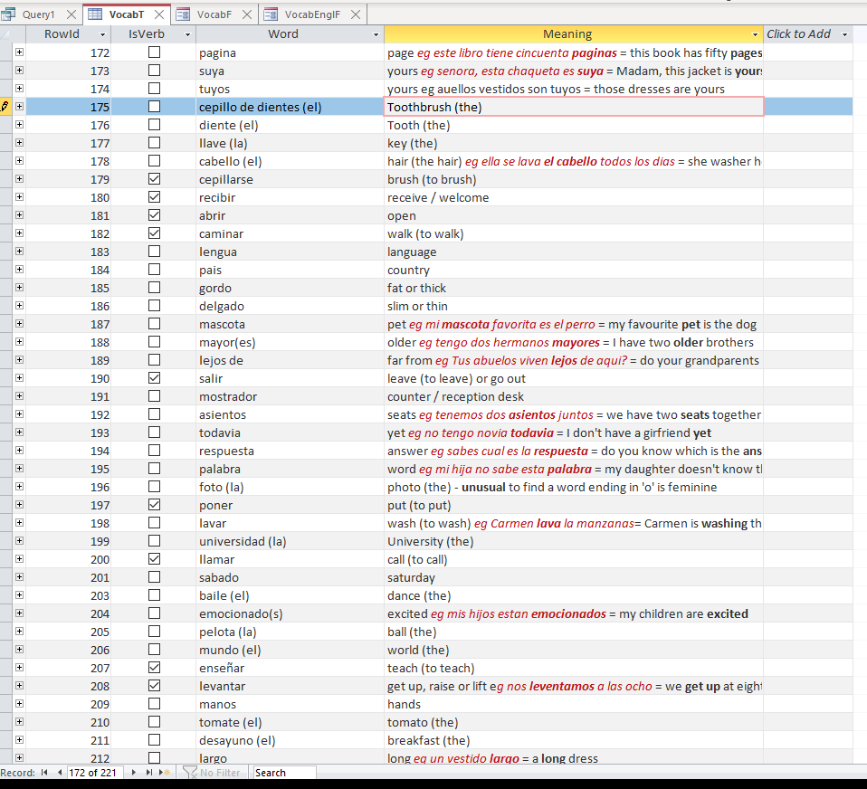Screen dimensions: 867x789
Task: Select the word cell 'llave (la)'
Action: pyautogui.click(x=290, y=143)
